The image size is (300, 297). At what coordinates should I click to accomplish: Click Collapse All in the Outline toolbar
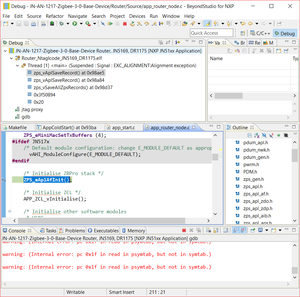pyautogui.click(x=249, y=135)
